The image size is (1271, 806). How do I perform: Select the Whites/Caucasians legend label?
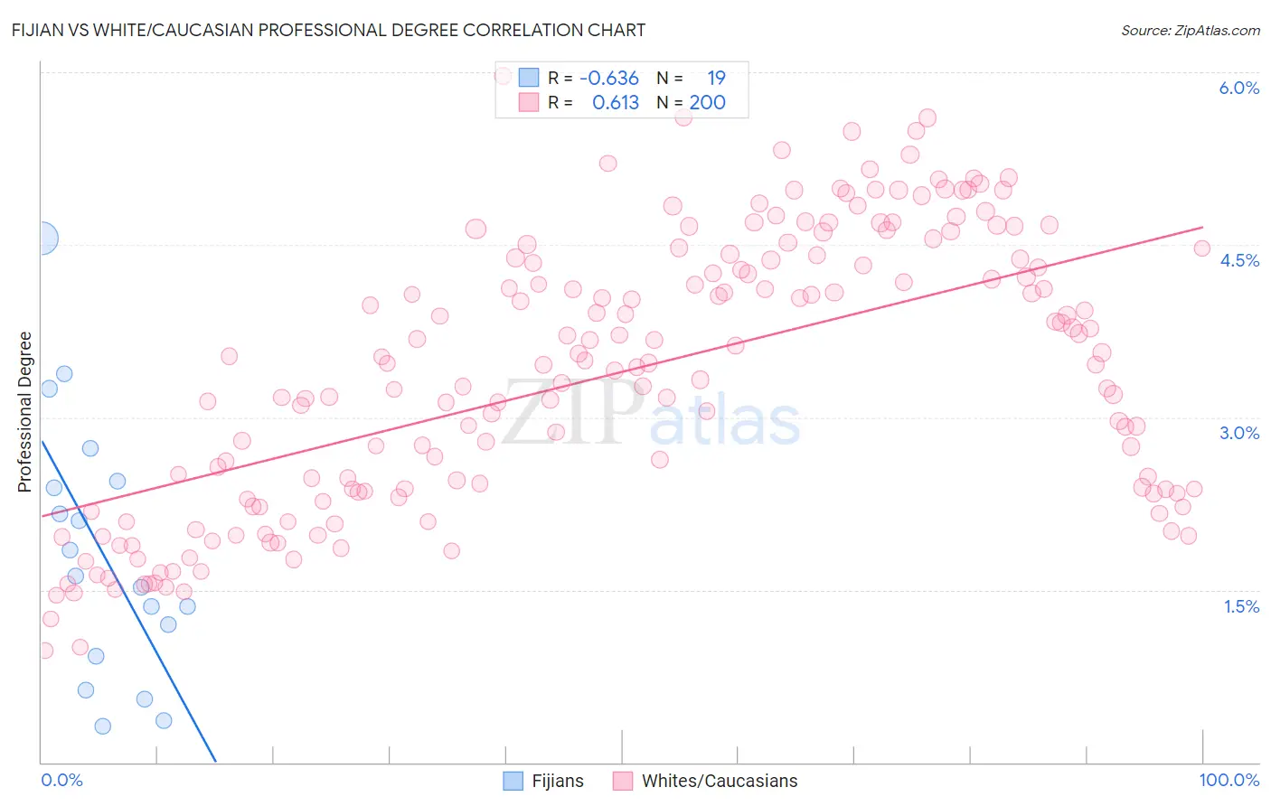click(720, 781)
